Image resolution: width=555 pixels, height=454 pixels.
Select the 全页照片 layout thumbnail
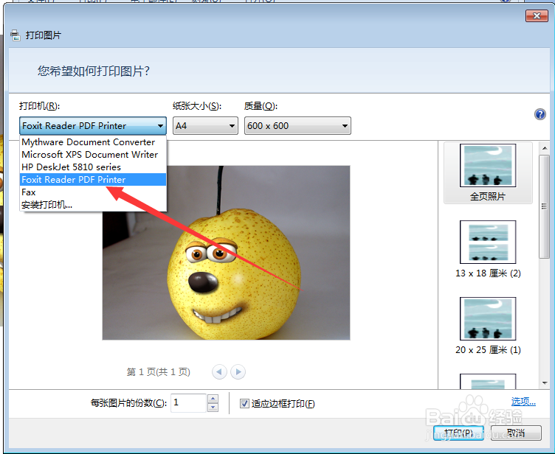pyautogui.click(x=488, y=173)
